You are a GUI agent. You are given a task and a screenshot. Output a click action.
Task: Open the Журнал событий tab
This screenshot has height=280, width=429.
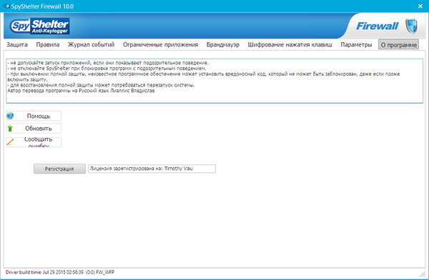91,44
